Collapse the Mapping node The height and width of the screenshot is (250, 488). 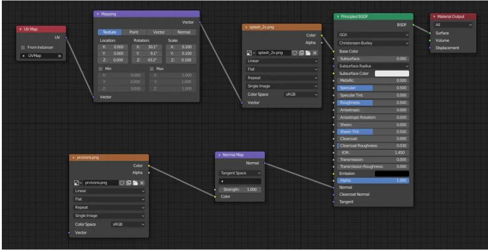98,14
